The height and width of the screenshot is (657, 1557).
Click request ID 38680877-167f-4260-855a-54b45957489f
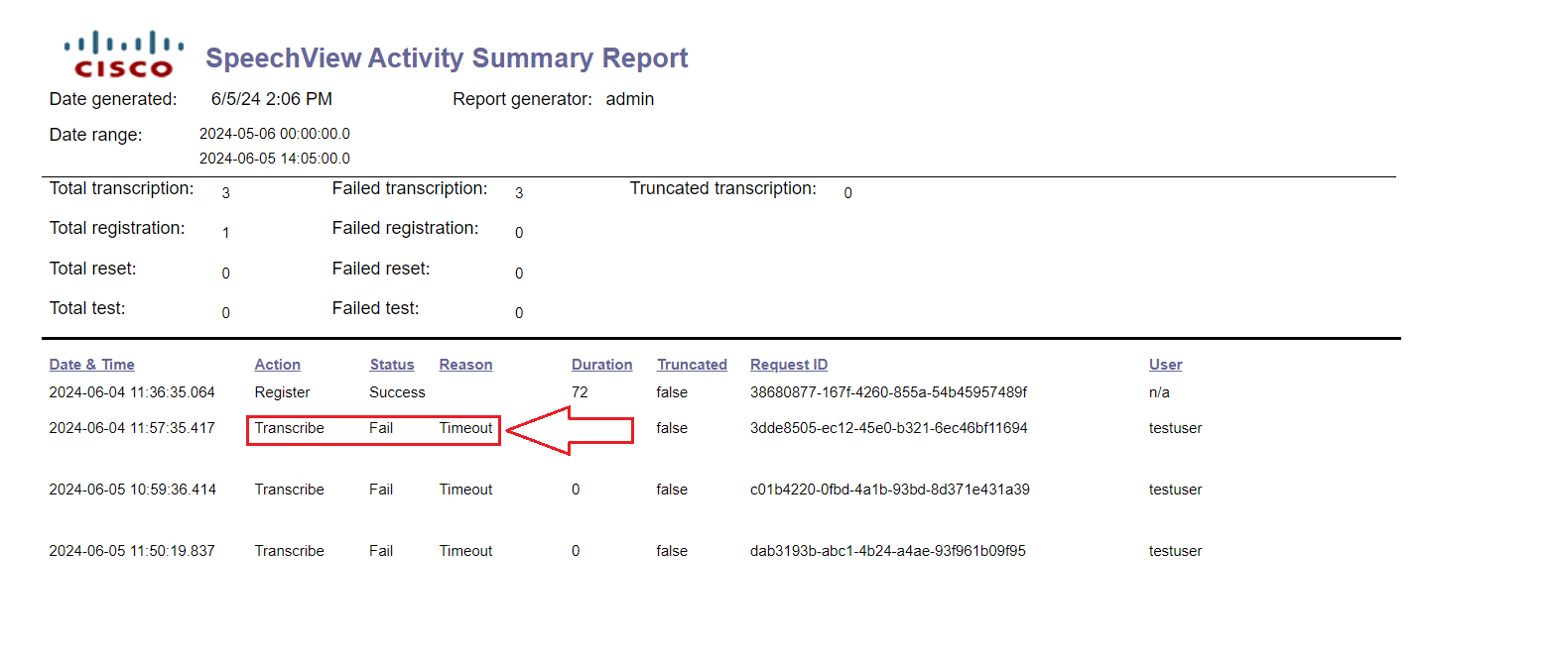pyautogui.click(x=888, y=392)
